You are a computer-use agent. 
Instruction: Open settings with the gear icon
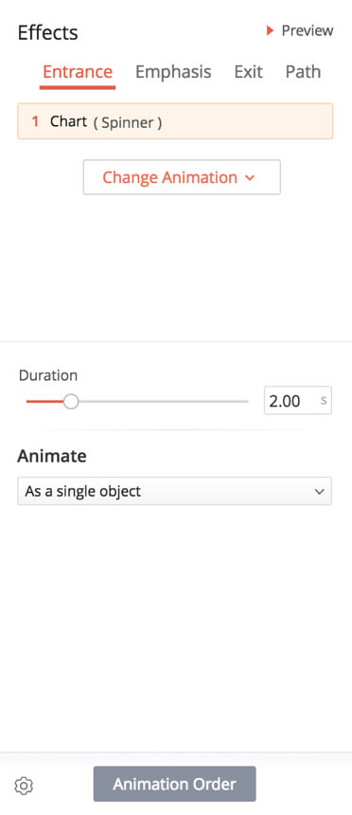(24, 786)
